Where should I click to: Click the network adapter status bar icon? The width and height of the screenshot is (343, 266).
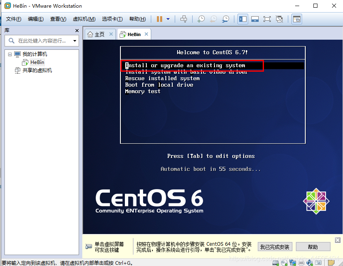coord(293,263)
